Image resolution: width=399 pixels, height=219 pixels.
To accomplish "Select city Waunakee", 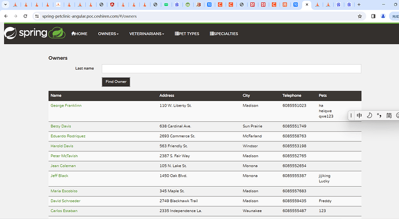I will [252, 211].
